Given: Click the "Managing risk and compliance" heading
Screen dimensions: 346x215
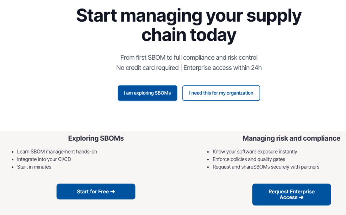Looking at the screenshot, I should [x=291, y=138].
